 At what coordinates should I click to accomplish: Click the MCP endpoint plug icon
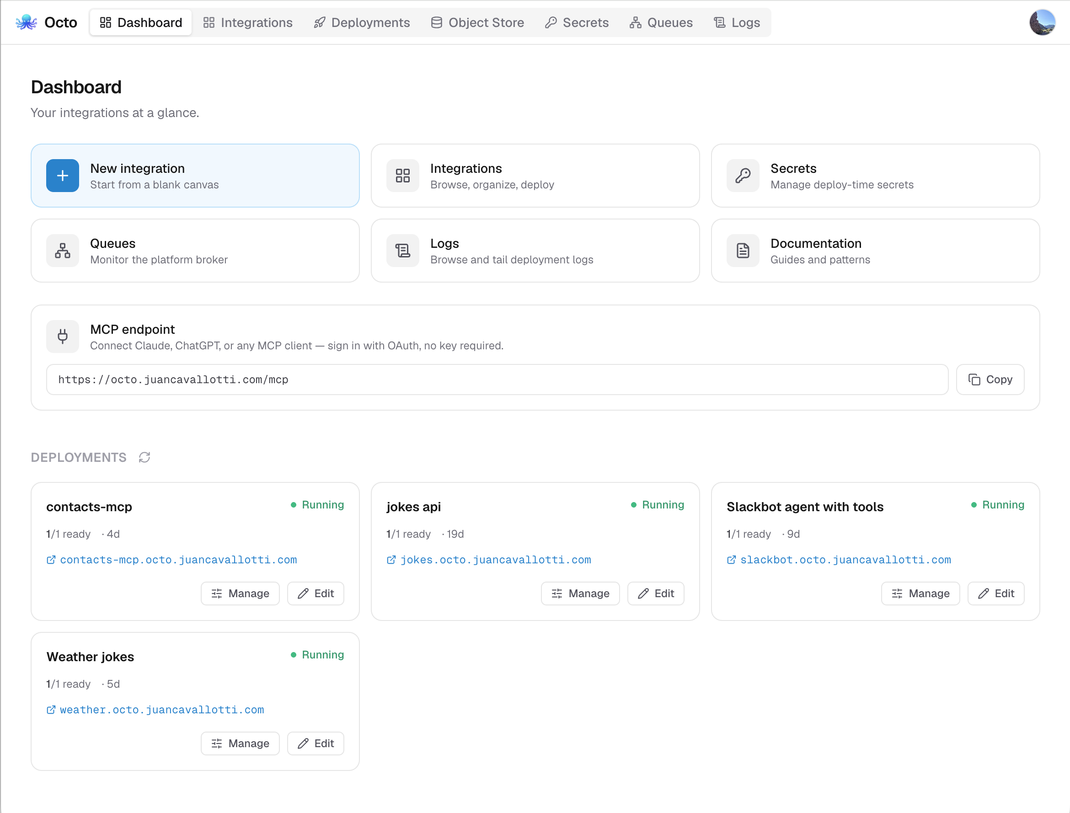coord(63,337)
